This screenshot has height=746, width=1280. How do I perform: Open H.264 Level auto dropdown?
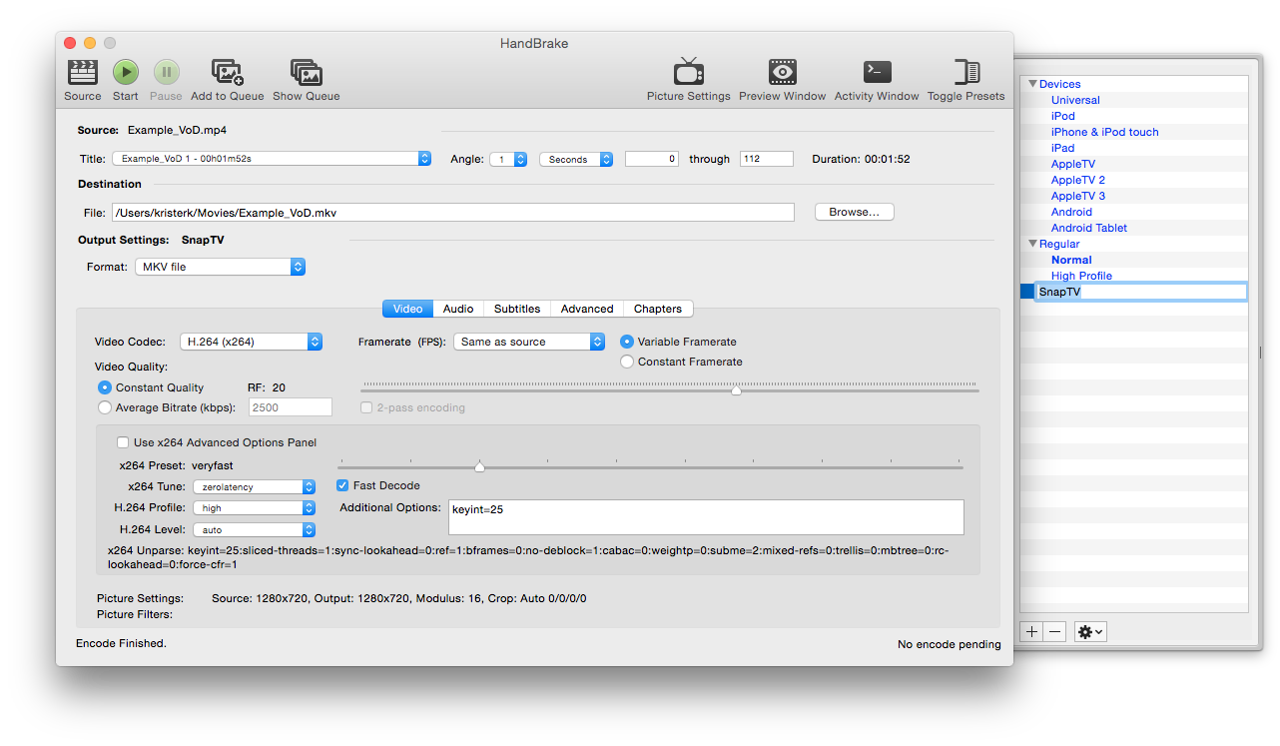pos(254,530)
